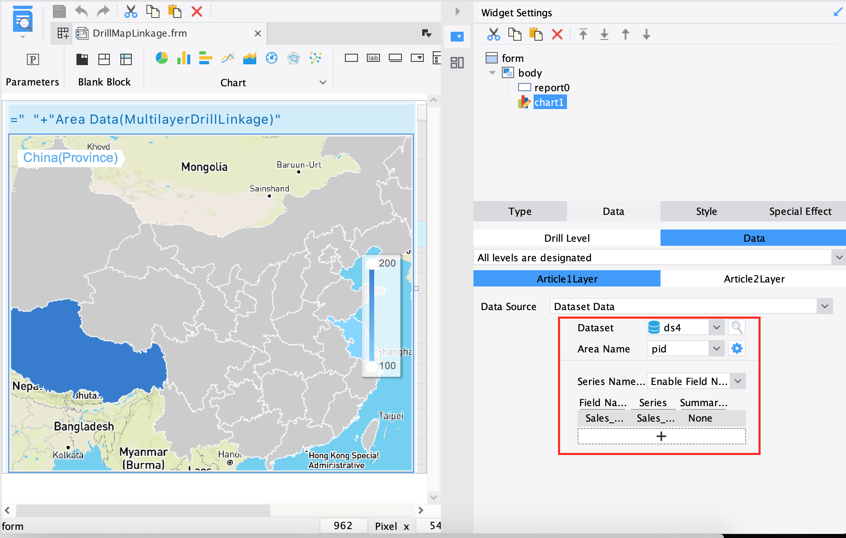Select the scatter chart icon
Viewport: 846px width, 538px height.
click(315, 58)
